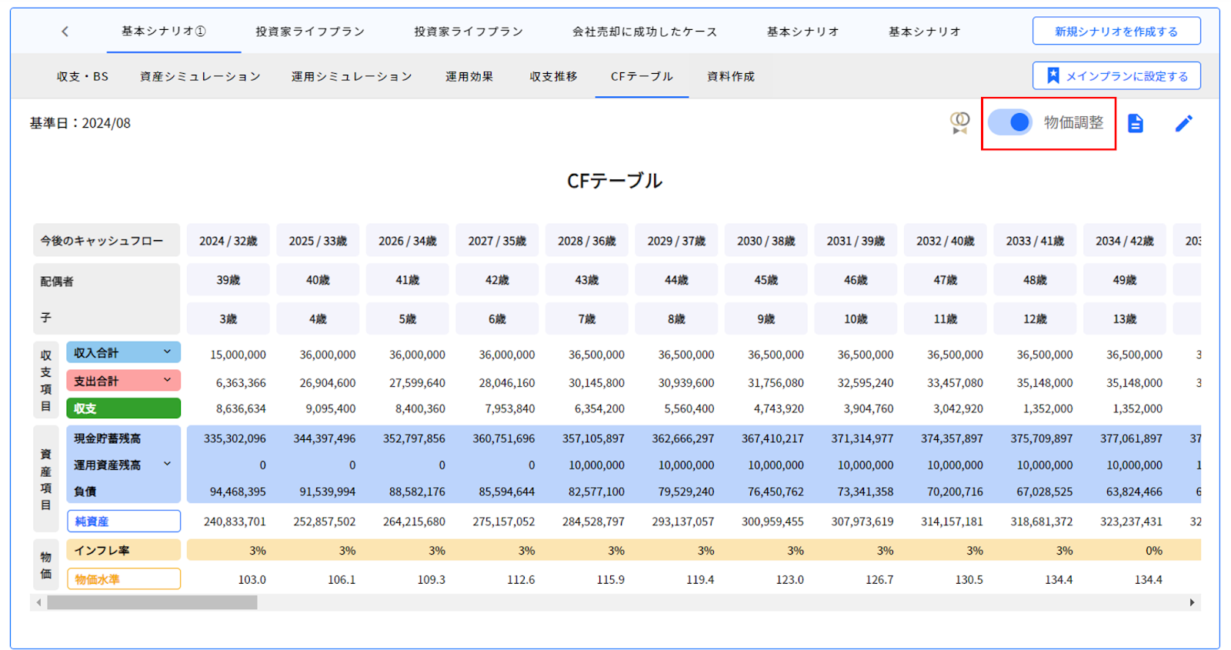Open the 資料作成 tab
Screen dimensions: 1231x650
point(731,76)
